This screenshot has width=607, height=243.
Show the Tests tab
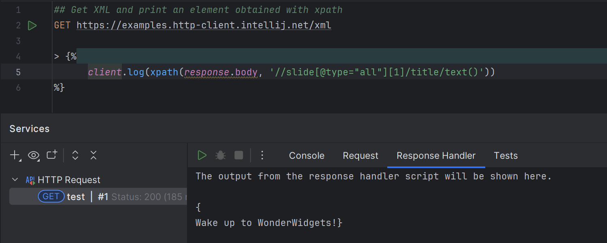tap(506, 156)
